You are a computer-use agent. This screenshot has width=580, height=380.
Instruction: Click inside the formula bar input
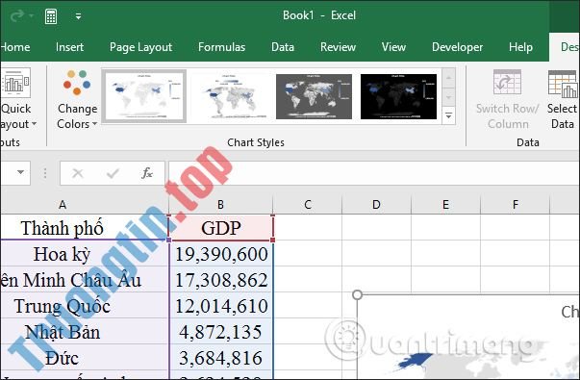tap(373, 173)
